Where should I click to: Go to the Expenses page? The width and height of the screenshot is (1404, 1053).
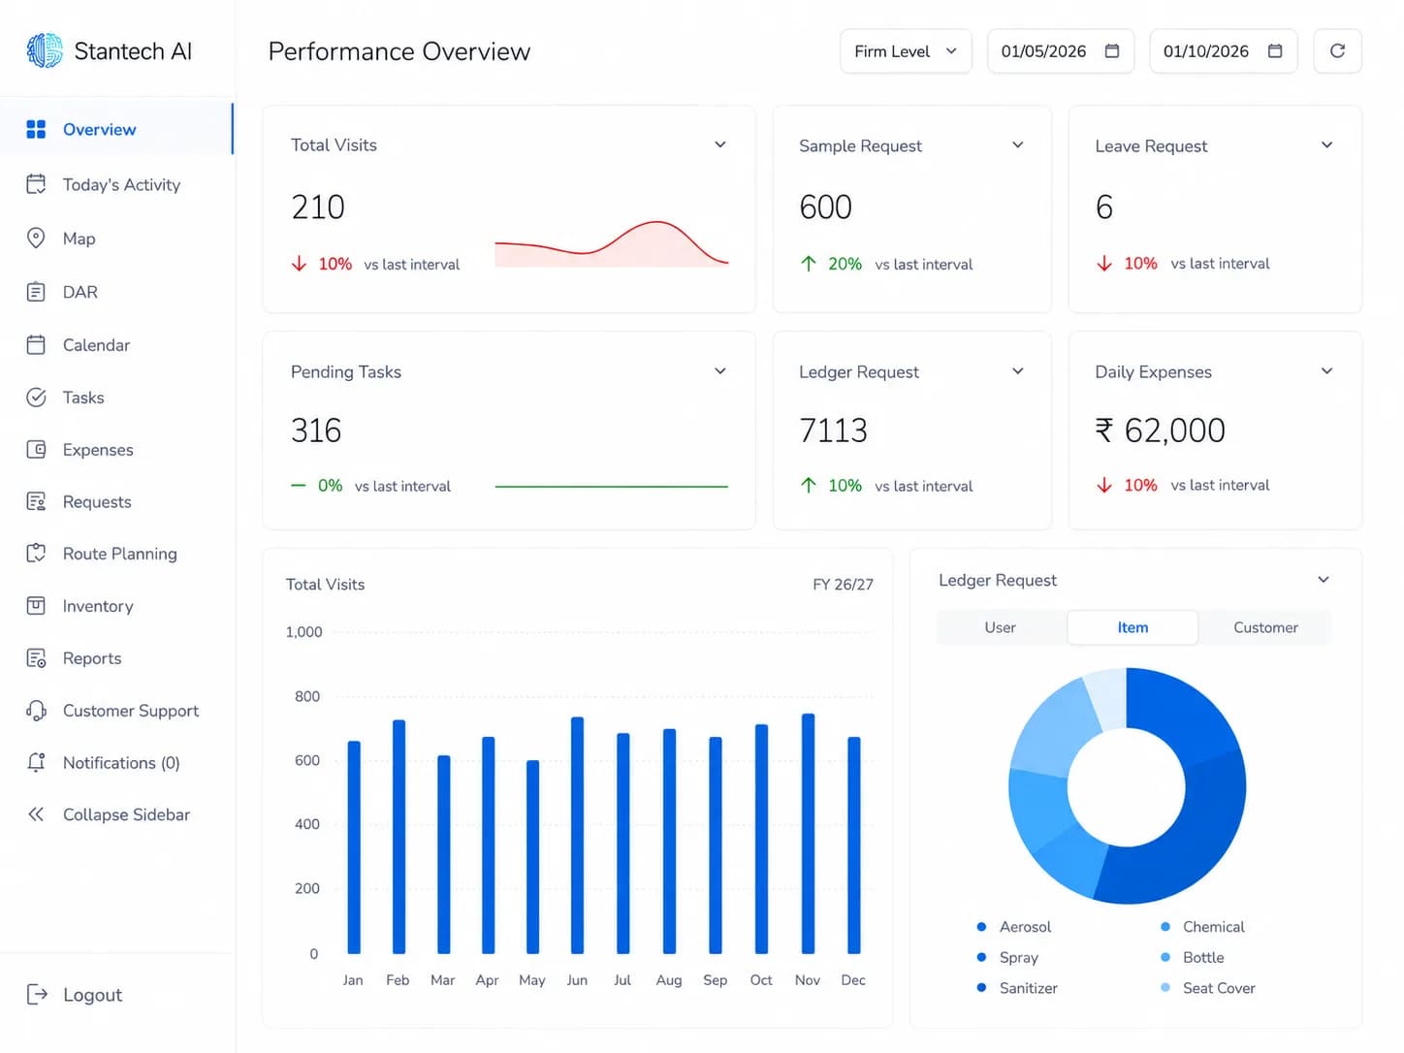(x=116, y=450)
